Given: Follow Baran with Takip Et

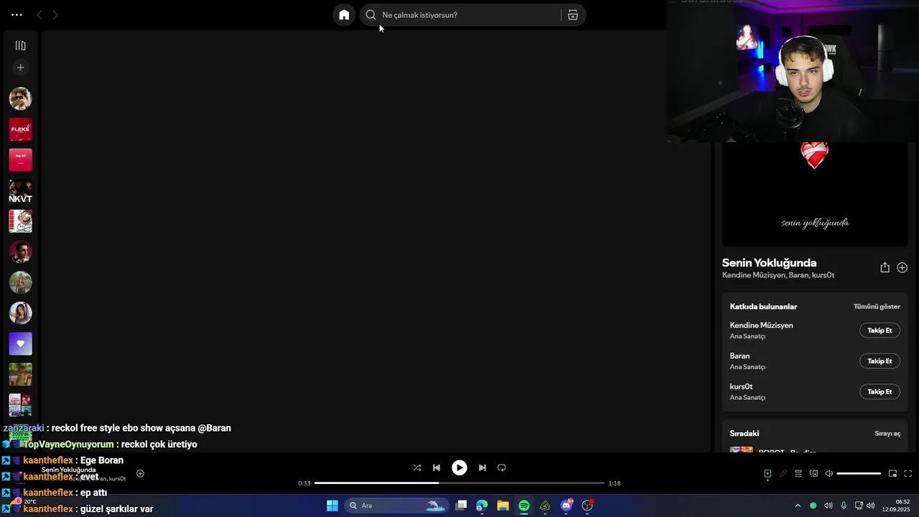Looking at the screenshot, I should click(x=880, y=361).
